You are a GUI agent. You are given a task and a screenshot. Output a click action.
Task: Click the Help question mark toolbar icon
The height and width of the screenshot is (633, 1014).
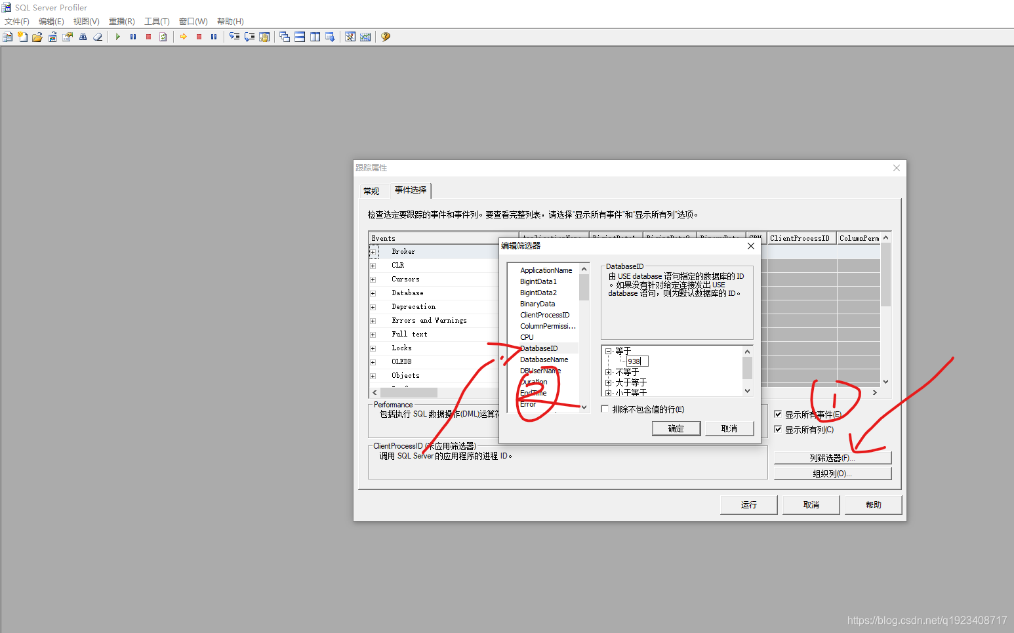386,37
